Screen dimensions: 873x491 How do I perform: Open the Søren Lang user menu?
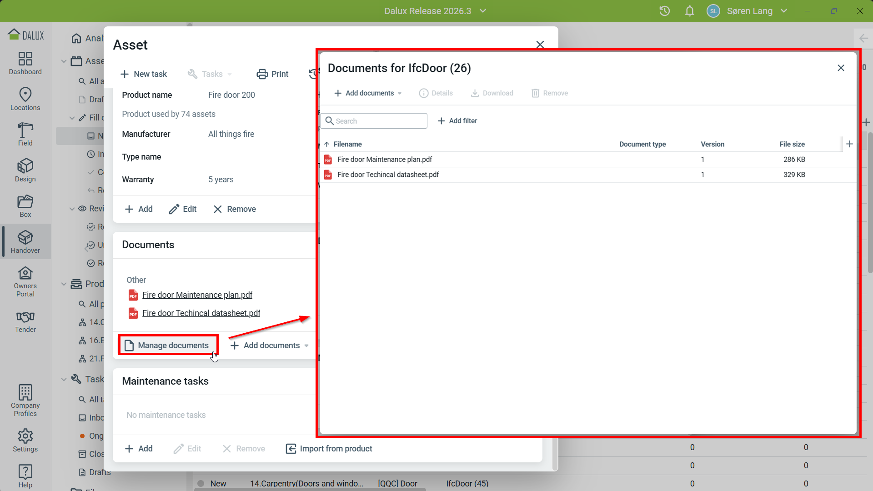tap(757, 11)
